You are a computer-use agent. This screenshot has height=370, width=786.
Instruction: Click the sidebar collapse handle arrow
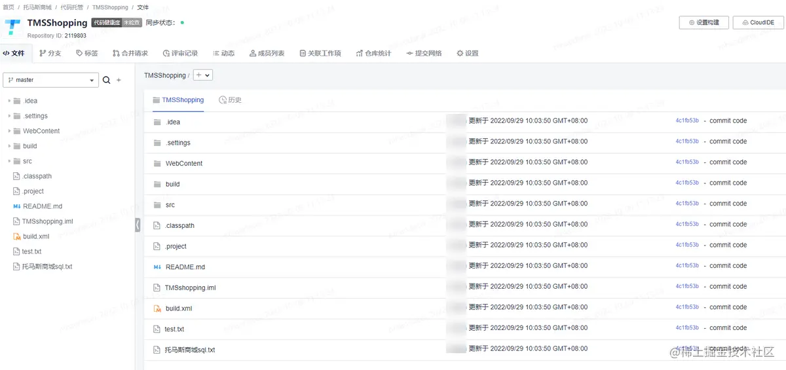[x=138, y=225]
